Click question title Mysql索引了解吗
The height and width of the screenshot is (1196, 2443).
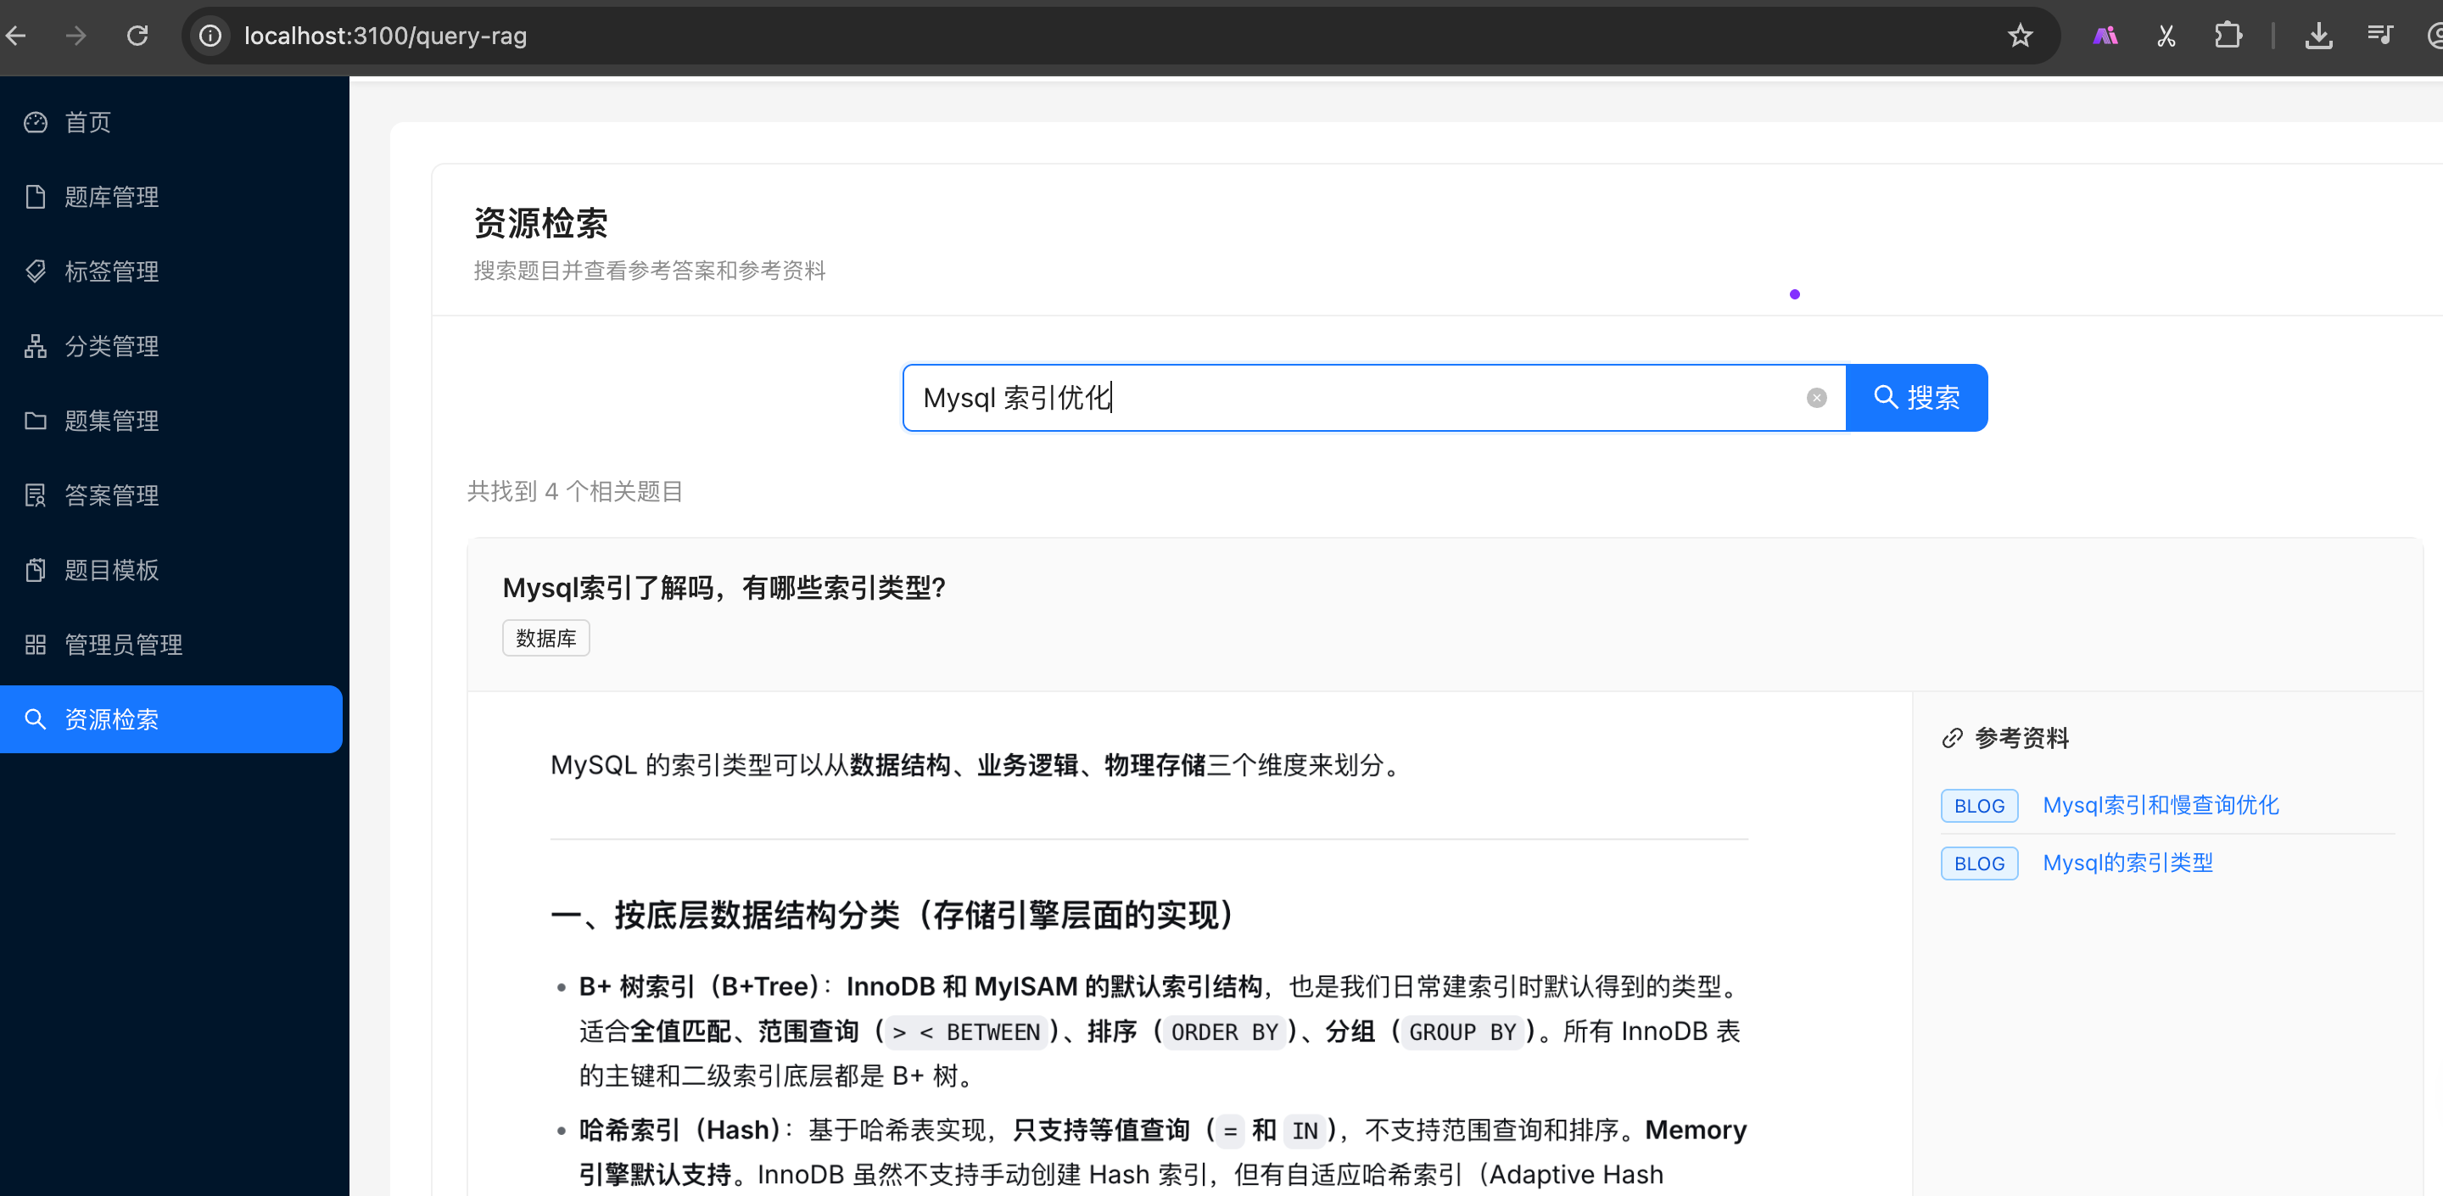[x=724, y=588]
